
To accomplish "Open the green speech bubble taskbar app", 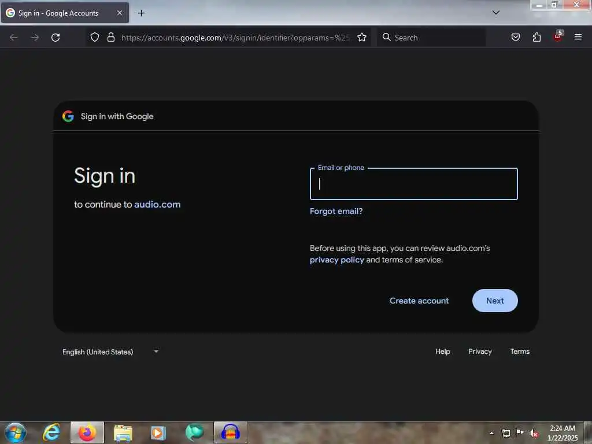I will coord(194,432).
